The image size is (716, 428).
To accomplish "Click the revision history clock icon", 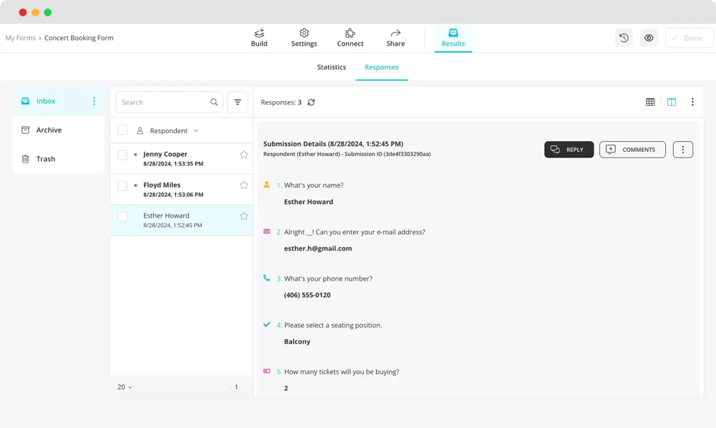I will (624, 38).
